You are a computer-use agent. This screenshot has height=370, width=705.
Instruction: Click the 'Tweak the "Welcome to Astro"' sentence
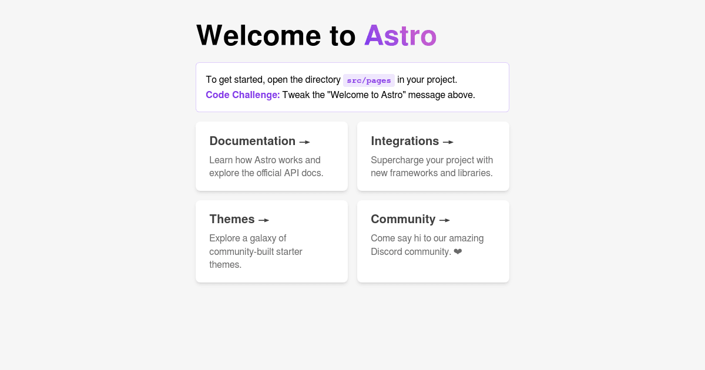pyautogui.click(x=378, y=95)
